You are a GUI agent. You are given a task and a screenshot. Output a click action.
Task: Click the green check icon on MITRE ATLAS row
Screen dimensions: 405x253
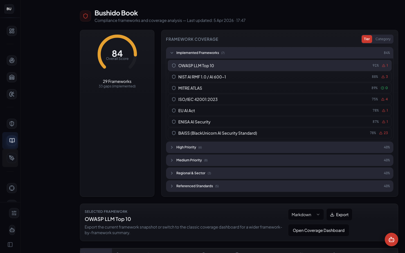[x=382, y=88]
